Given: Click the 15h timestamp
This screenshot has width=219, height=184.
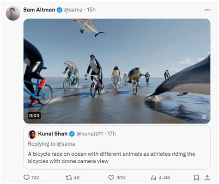Looking at the screenshot, I should tap(91, 10).
